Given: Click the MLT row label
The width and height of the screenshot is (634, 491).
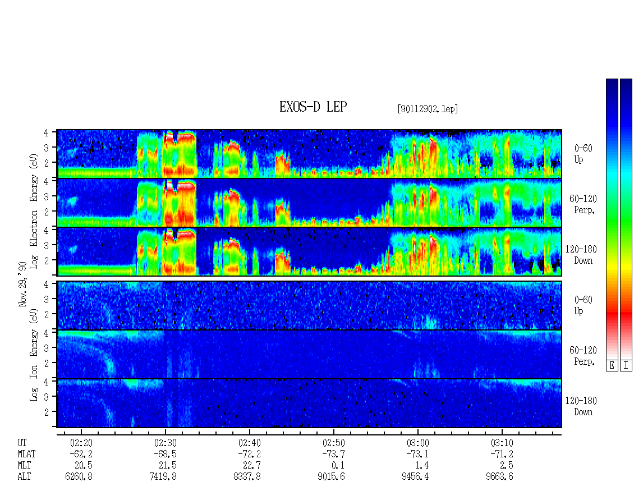Looking at the screenshot, I should 24,466.
